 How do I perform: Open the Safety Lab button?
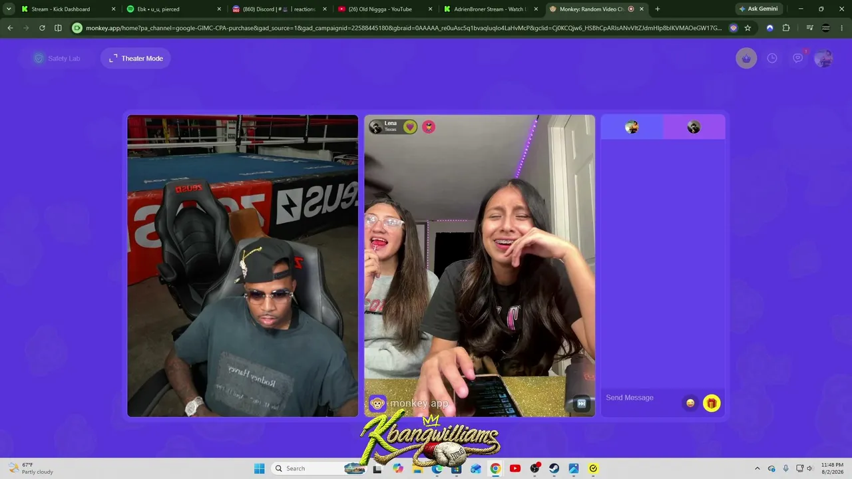coord(57,59)
